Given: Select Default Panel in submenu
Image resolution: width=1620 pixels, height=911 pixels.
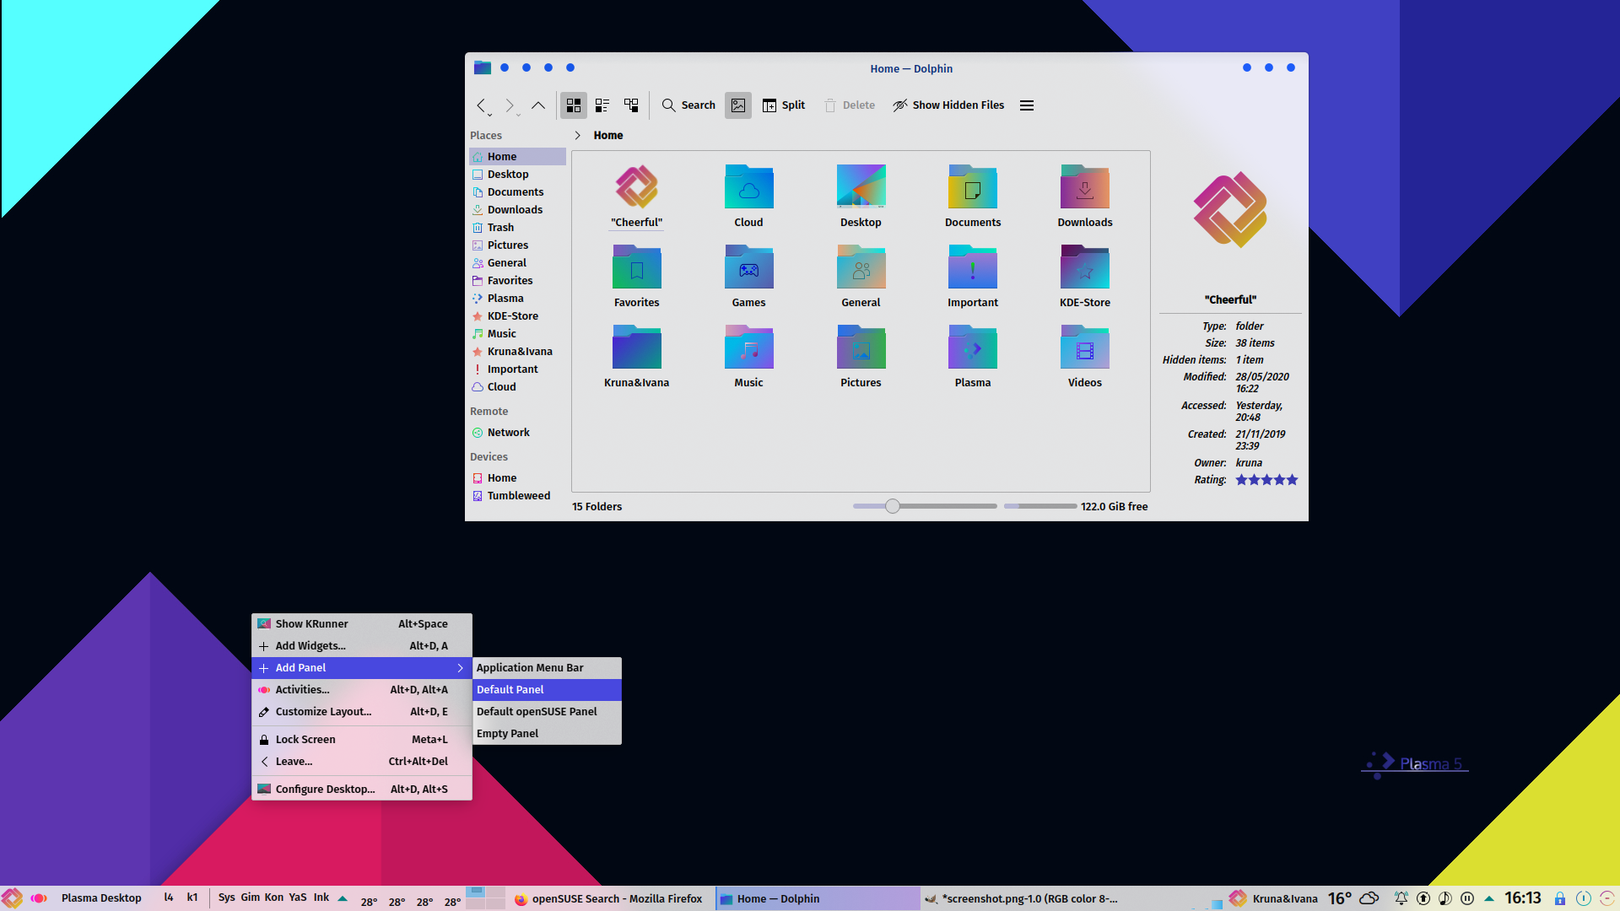Looking at the screenshot, I should click(x=547, y=690).
